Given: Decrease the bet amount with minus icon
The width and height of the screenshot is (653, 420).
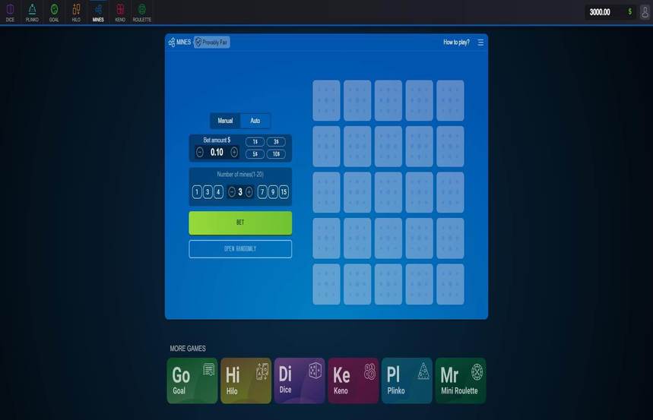Looking at the screenshot, I should coord(199,153).
